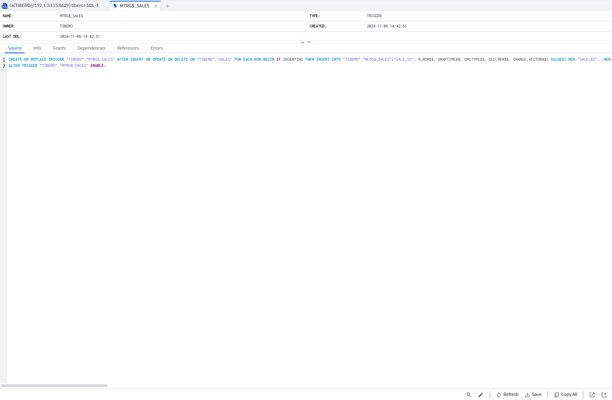Click the lightning trigger icon on MTRG$_SALES tab

pyautogui.click(x=115, y=6)
